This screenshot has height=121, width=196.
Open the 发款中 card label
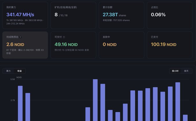106,37
